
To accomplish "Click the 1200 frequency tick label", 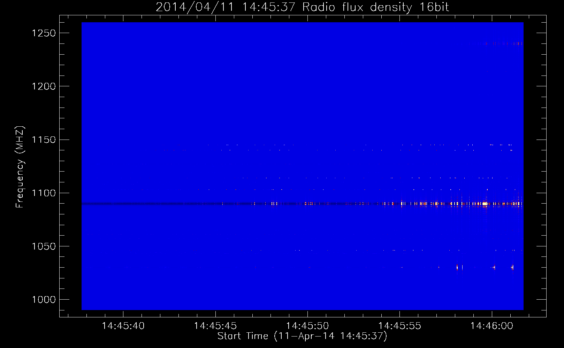I will pyautogui.click(x=44, y=86).
